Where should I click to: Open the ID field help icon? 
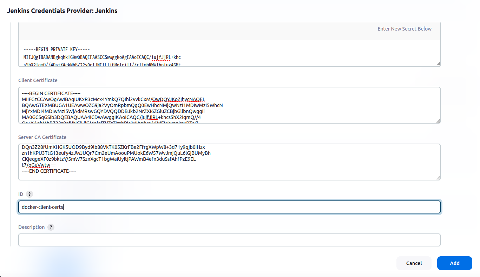(29, 194)
